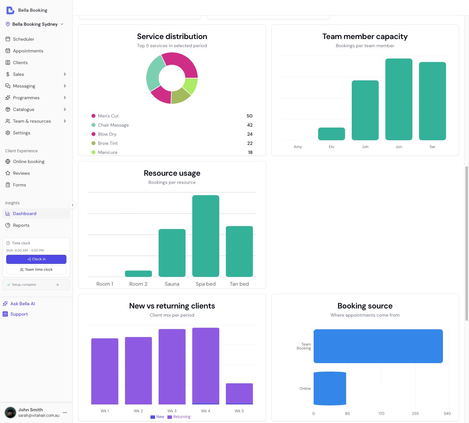Click the Spa bed bar in Resource usage
This screenshot has height=423, width=469.
click(x=206, y=236)
